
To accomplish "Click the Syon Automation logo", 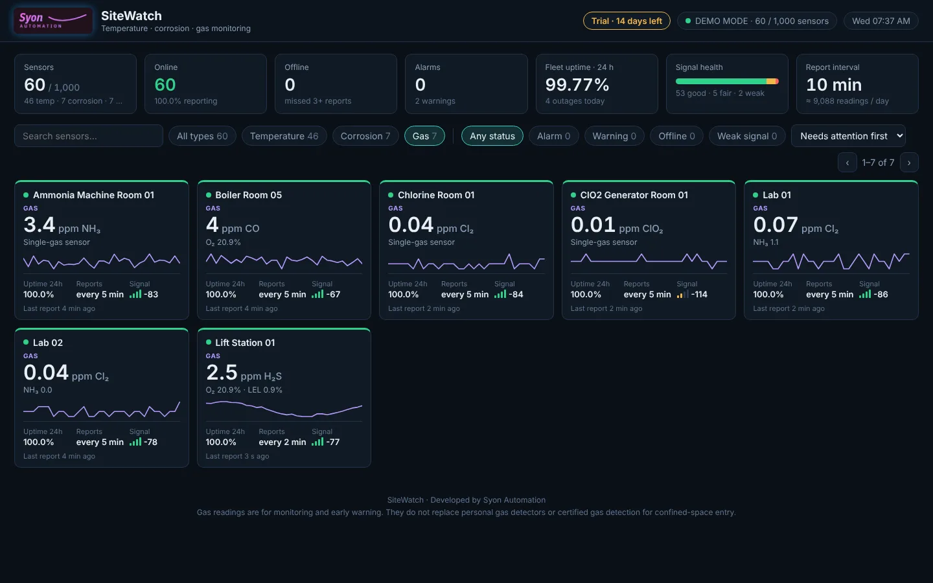I will point(53,21).
